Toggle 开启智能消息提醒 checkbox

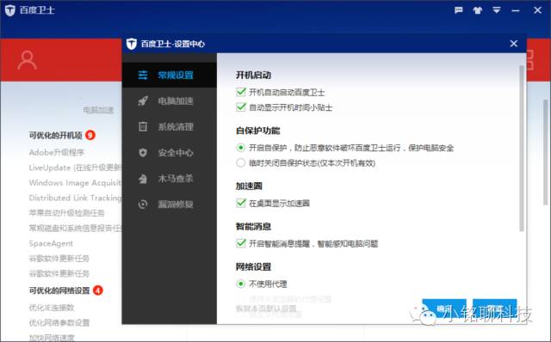241,243
